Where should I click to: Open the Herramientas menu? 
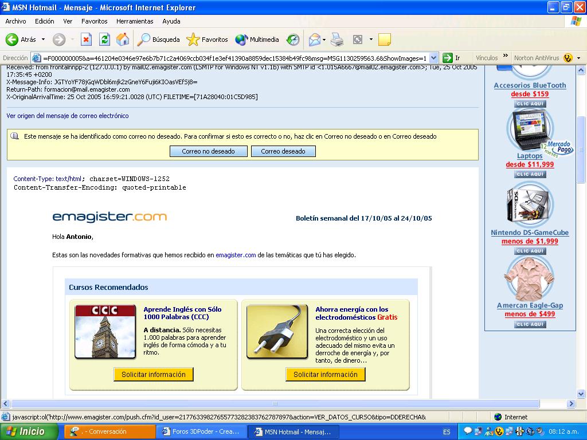coord(135,21)
